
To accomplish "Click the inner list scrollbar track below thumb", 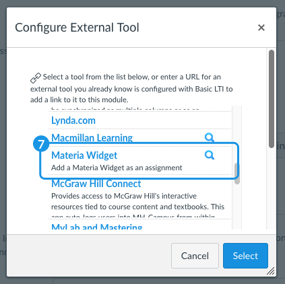I will [x=237, y=207].
